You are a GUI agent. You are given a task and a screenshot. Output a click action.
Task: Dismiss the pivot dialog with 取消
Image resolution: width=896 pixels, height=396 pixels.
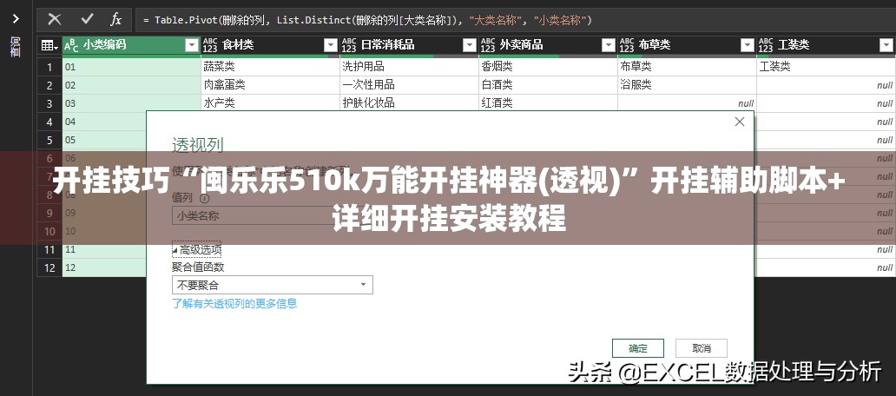coord(702,348)
